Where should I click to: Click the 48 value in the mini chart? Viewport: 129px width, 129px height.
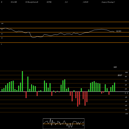[x=83, y=122]
